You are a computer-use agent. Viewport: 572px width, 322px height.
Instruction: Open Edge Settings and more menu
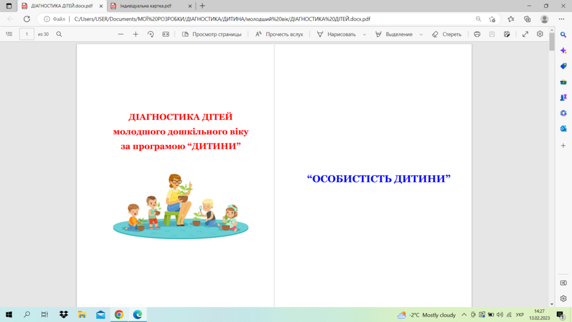[x=562, y=19]
